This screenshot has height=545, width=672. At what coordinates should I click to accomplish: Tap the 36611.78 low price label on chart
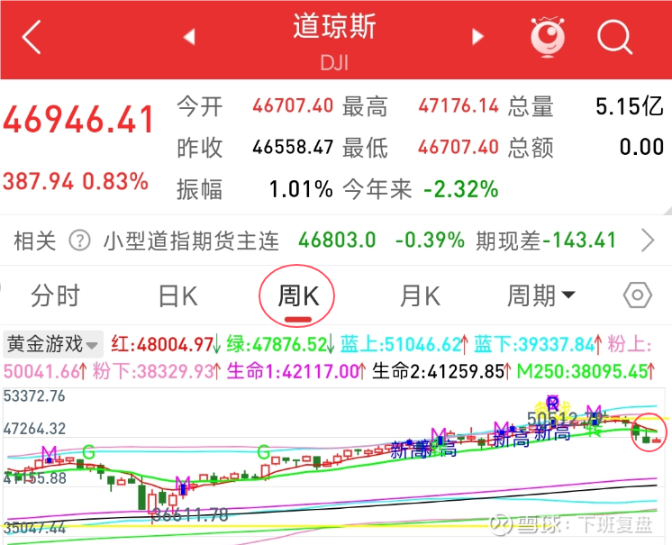coord(190,514)
